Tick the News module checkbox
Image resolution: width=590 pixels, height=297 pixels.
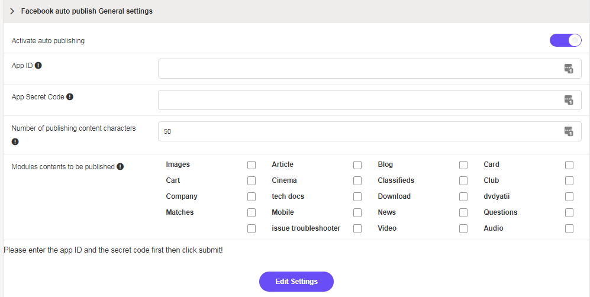tap(463, 212)
